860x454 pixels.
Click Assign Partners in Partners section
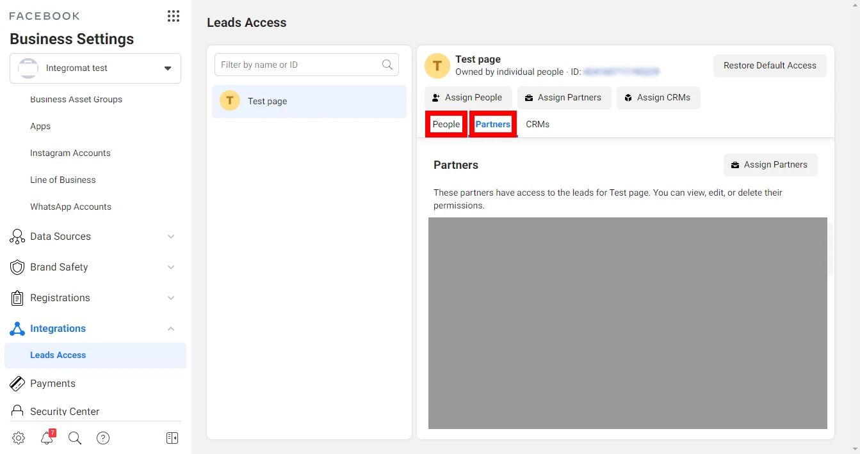point(770,165)
